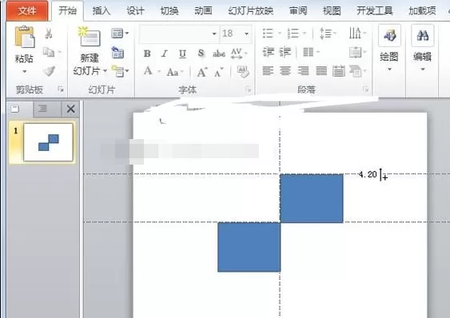
Task: Toggle Italic formatting
Action: click(x=165, y=54)
